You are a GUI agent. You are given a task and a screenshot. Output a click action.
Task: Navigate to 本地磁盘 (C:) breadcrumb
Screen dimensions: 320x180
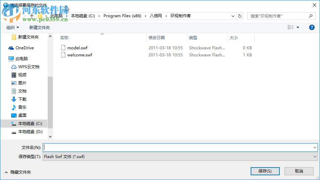pyautogui.click(x=83, y=16)
